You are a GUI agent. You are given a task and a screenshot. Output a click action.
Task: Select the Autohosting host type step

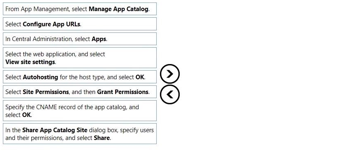(x=80, y=77)
